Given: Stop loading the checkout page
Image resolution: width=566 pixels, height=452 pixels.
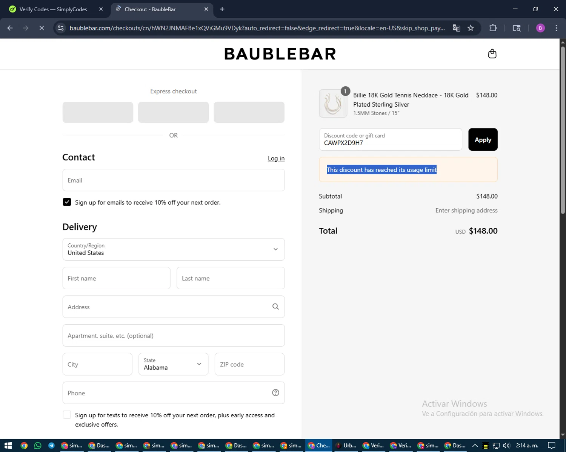Looking at the screenshot, I should [42, 28].
